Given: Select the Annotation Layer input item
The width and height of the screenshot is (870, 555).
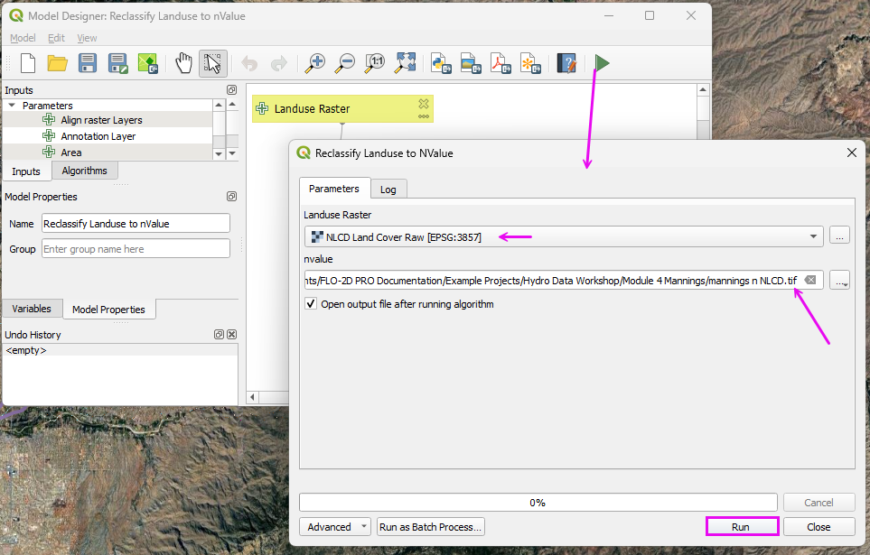Looking at the screenshot, I should [x=98, y=136].
